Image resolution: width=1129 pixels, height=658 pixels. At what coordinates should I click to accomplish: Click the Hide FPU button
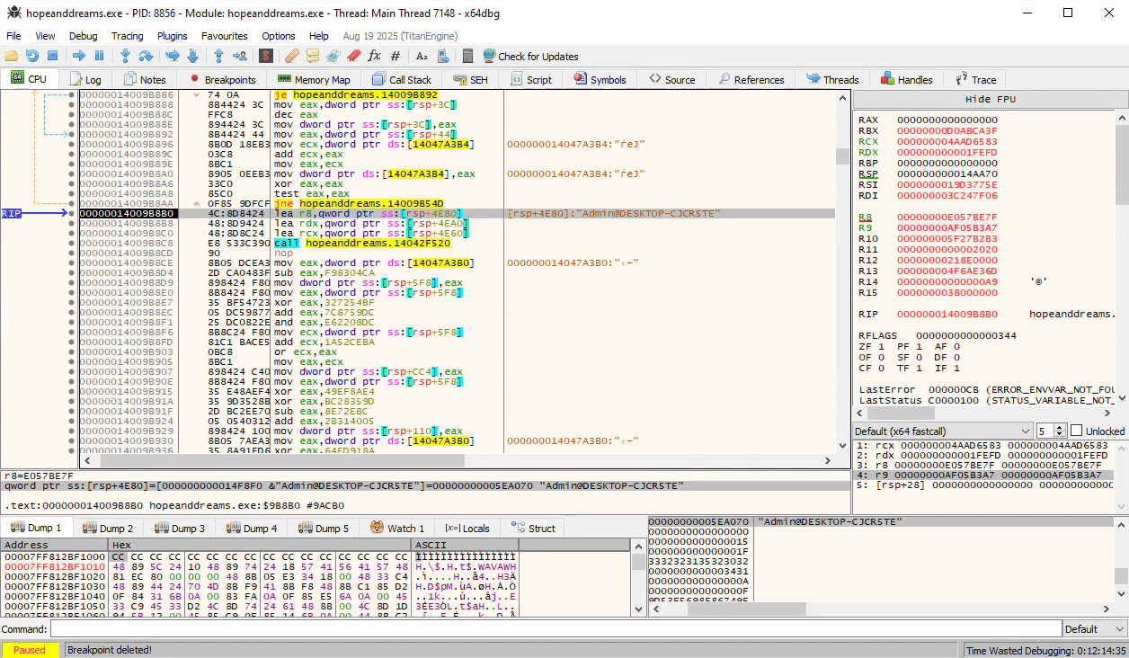990,99
